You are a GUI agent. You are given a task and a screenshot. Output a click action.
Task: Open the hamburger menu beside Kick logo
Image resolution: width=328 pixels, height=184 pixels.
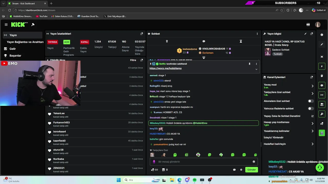[x=6, y=25]
